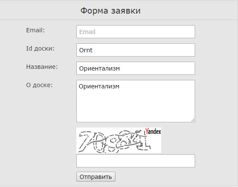The width and height of the screenshot is (238, 187).
Task: Focus the Email input field
Action: click(136, 31)
